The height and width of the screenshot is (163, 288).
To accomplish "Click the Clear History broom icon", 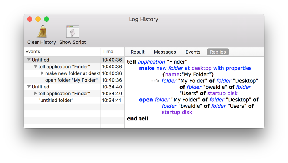I will [42, 31].
